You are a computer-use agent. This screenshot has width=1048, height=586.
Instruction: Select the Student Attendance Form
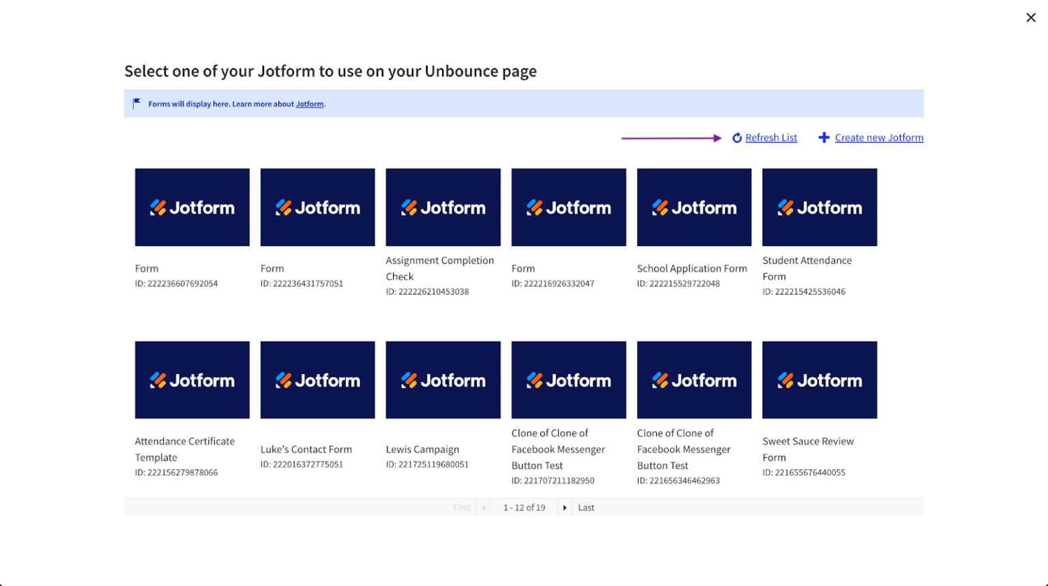[x=819, y=207]
